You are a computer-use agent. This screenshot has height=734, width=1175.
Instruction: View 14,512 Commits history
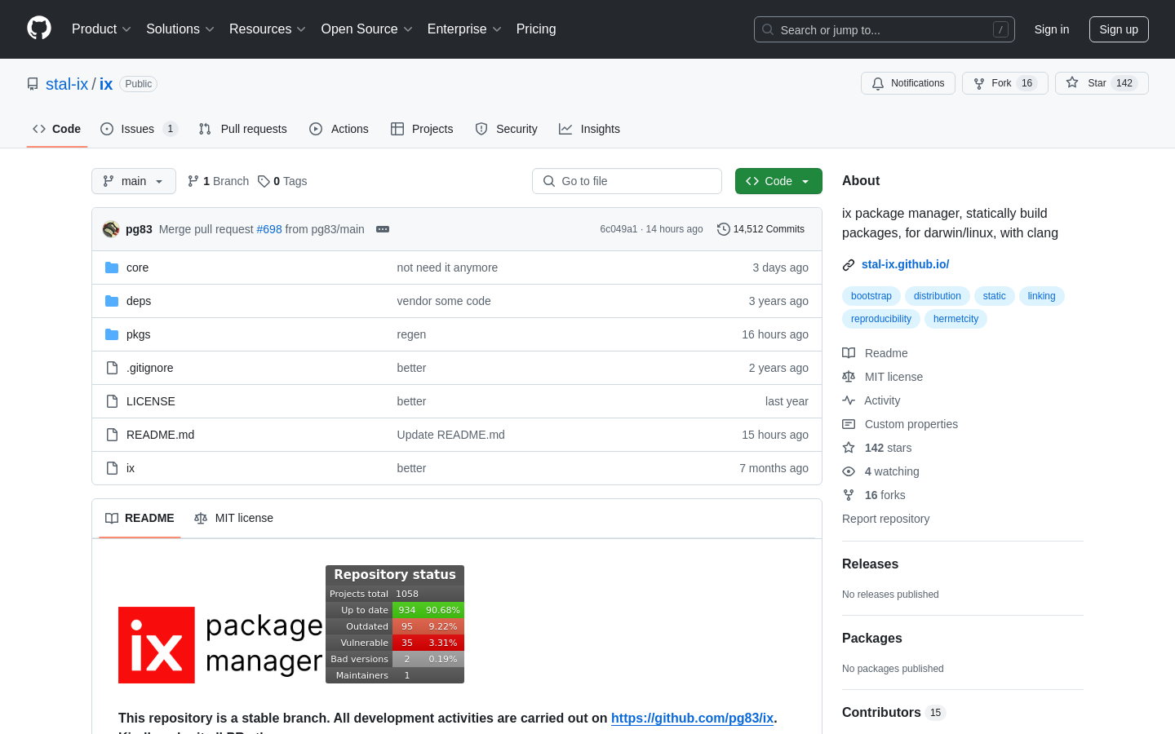pos(761,229)
